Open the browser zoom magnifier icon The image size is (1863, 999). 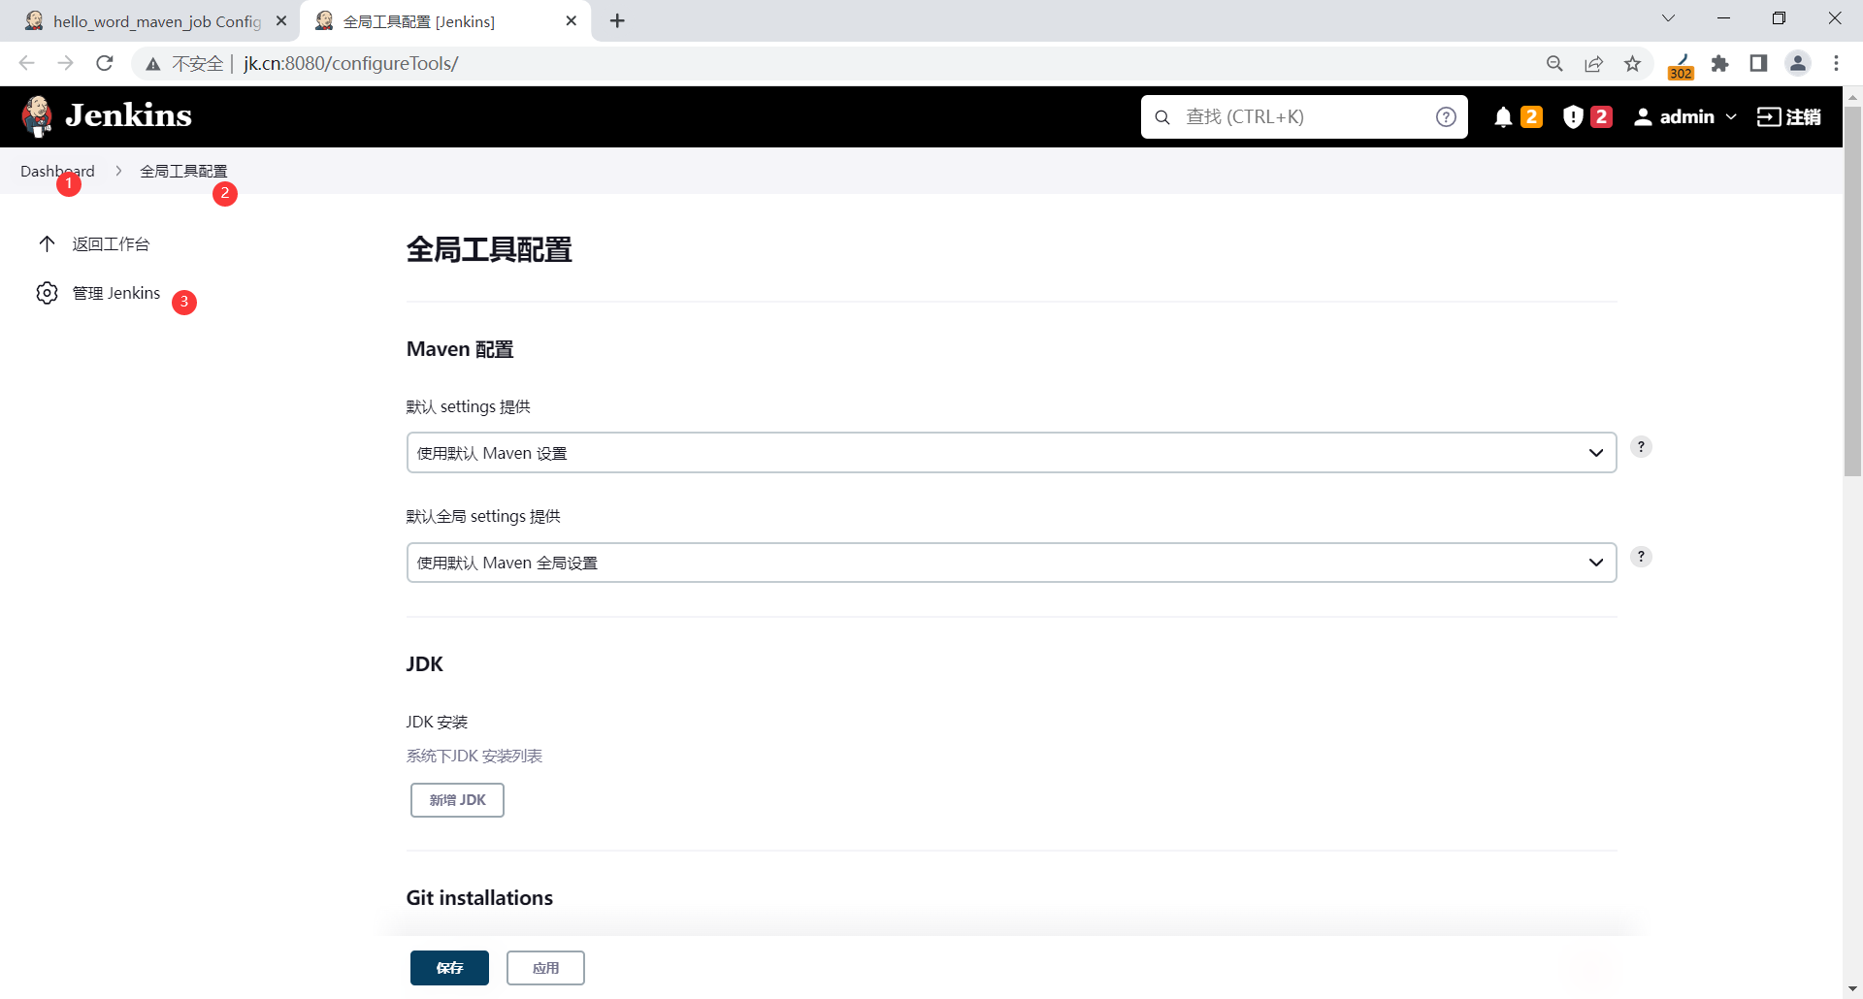[x=1554, y=63]
